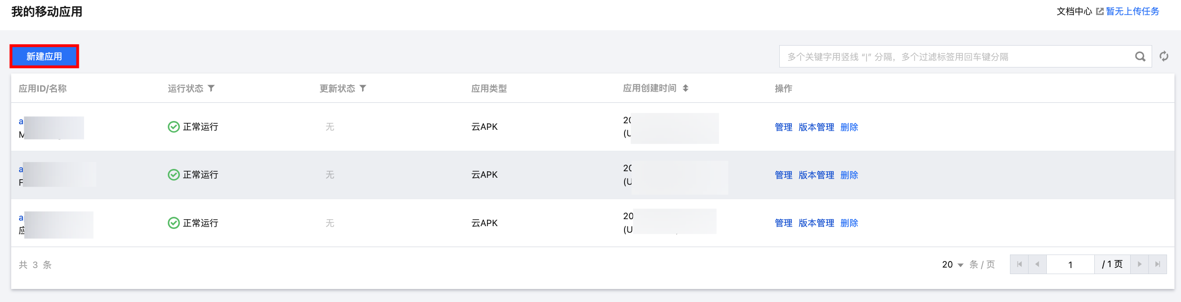Go to first page arrow
Screen dimensions: 1181x302
tap(1019, 264)
